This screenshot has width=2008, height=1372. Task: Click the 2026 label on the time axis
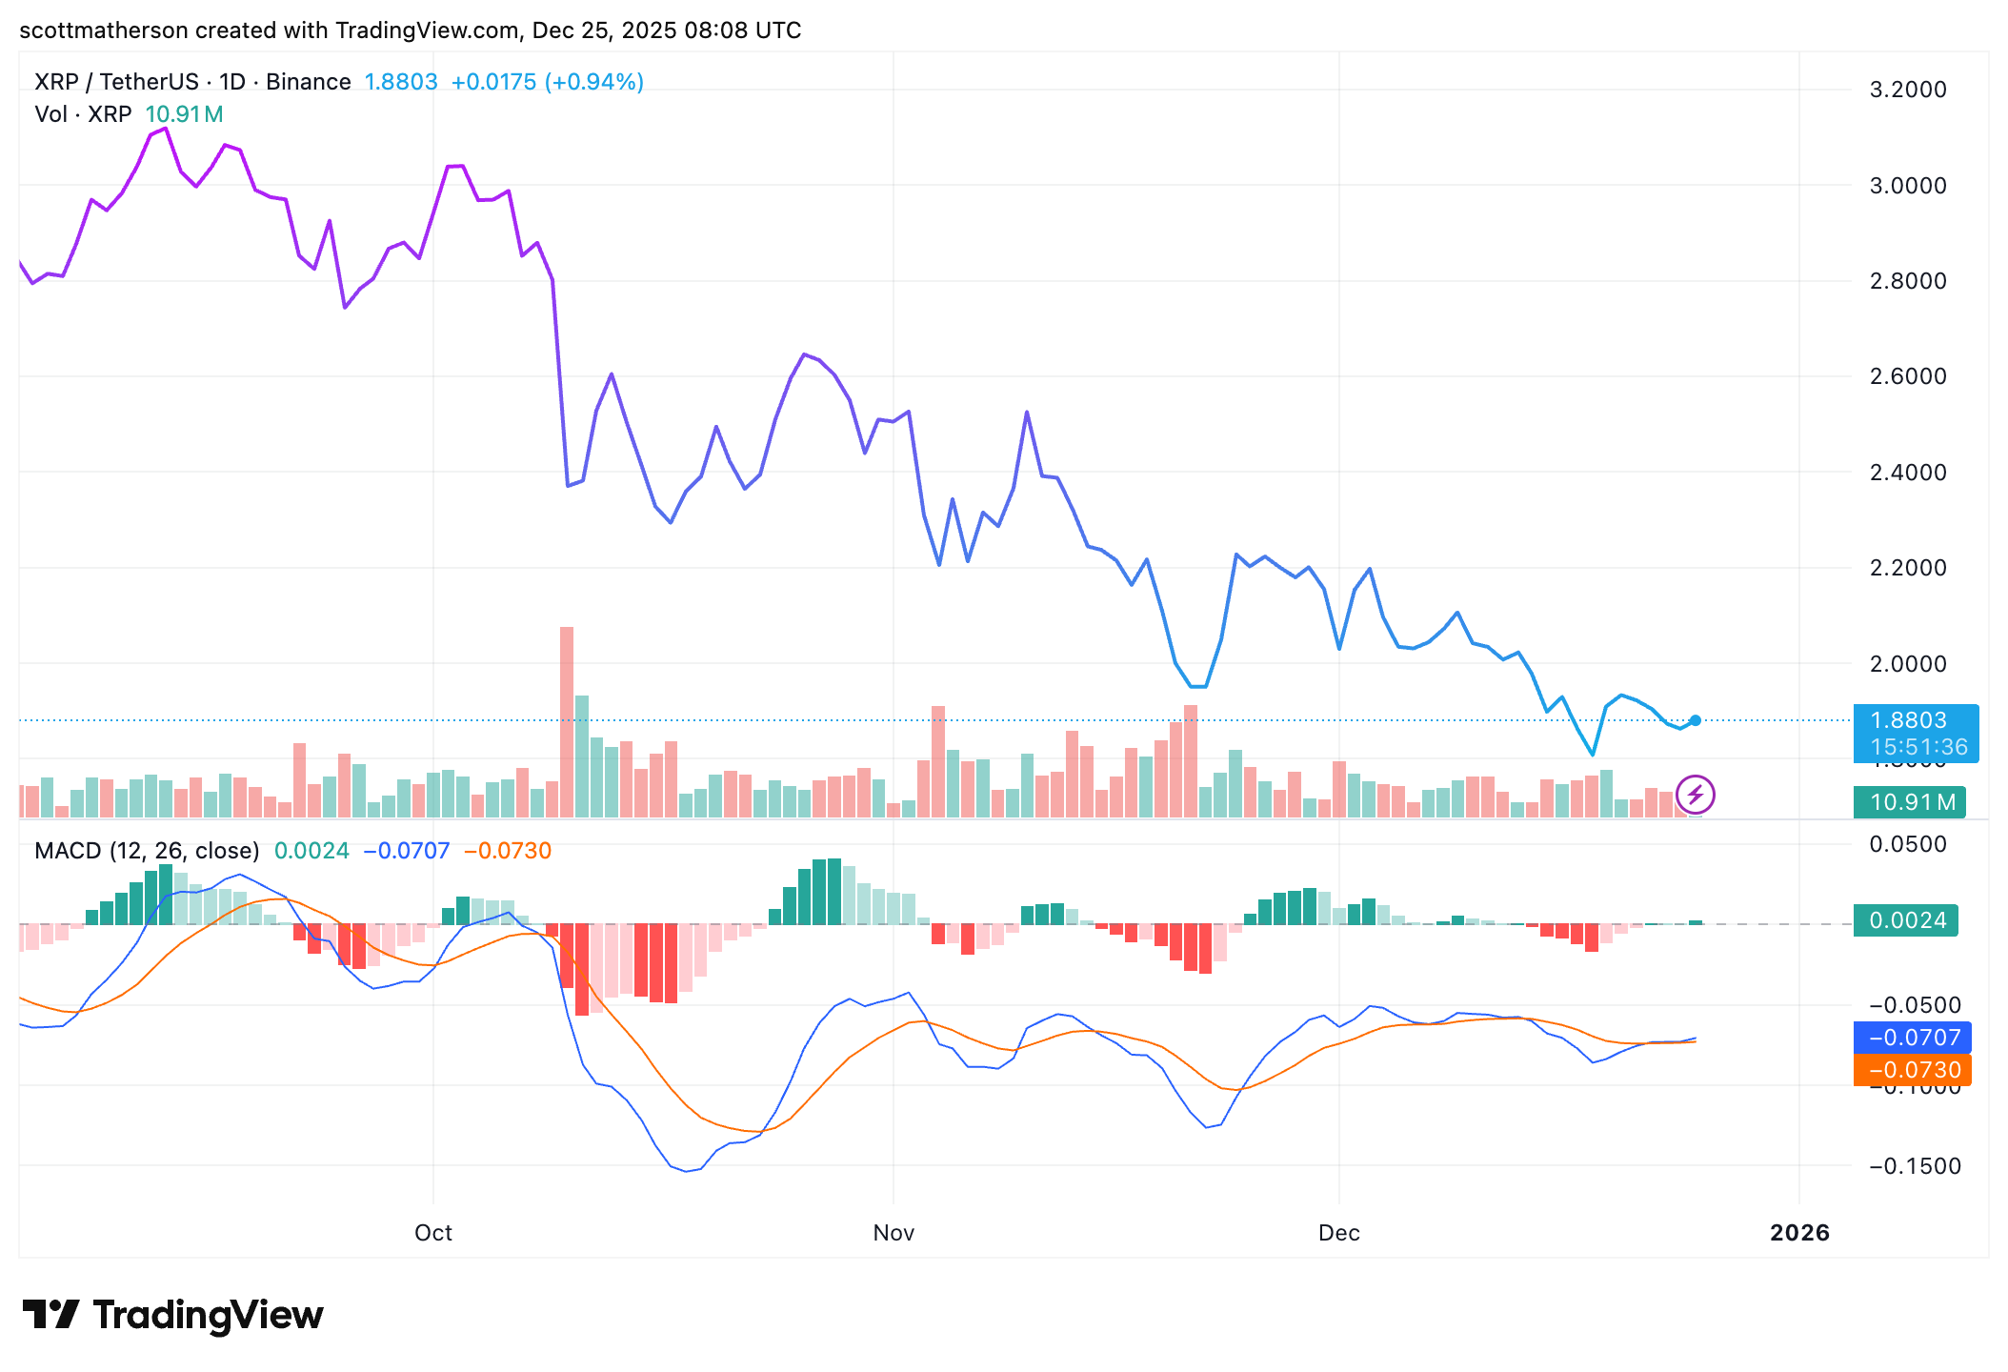tap(1799, 1232)
